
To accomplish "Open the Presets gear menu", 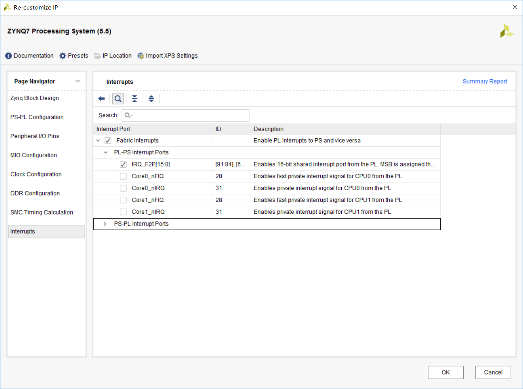I will click(x=63, y=56).
